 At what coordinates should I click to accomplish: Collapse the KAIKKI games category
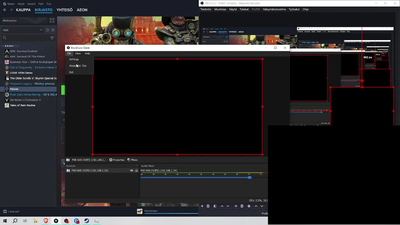(3, 46)
